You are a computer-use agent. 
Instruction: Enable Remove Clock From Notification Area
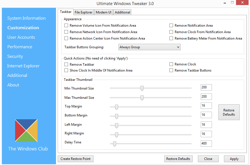point(171,32)
